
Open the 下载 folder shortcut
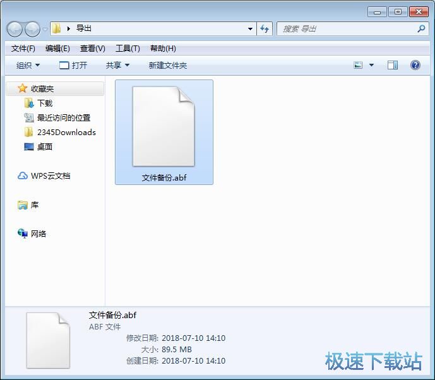[x=45, y=104]
